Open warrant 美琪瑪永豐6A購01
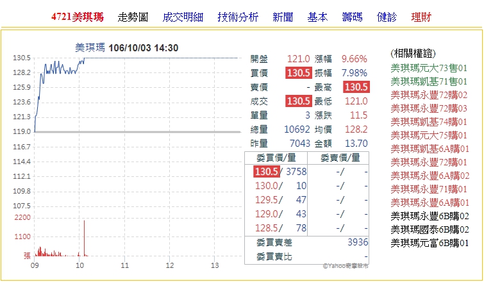This screenshot has height=282, width=484. pos(430,203)
